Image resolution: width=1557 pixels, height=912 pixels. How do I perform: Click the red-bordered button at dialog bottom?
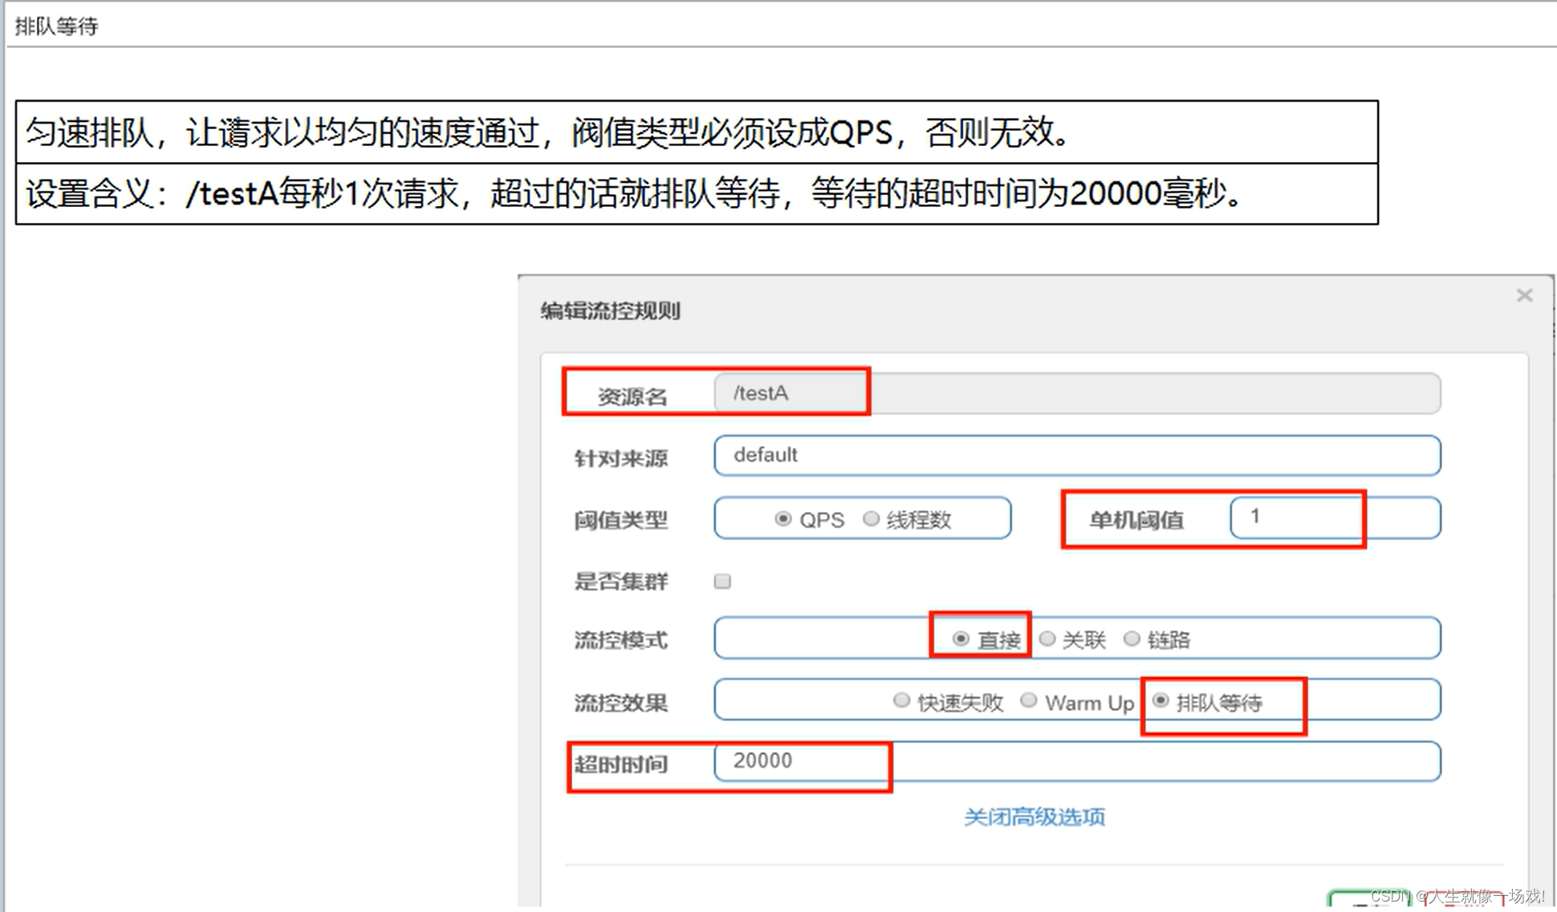tap(1465, 900)
